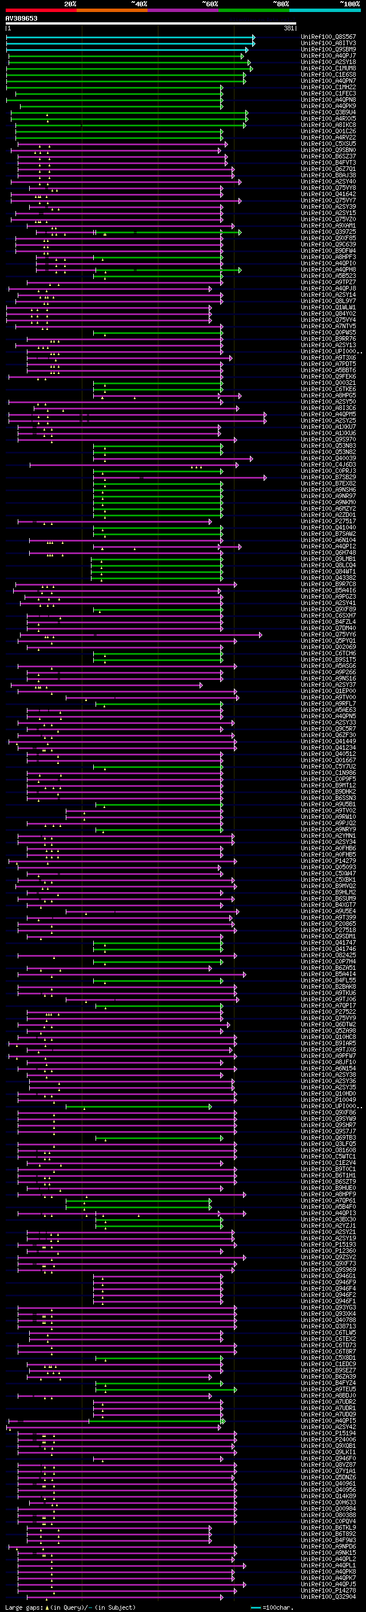366x1612 pixels.
Task: Select hit label UniRef100_A4QPN7
Action: [x=328, y=81]
